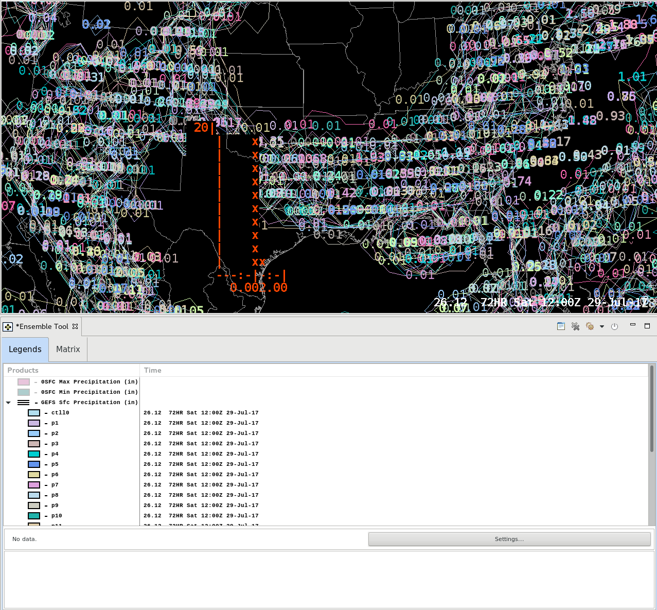Select the p5 member label
The height and width of the screenshot is (610, 657).
55,464
